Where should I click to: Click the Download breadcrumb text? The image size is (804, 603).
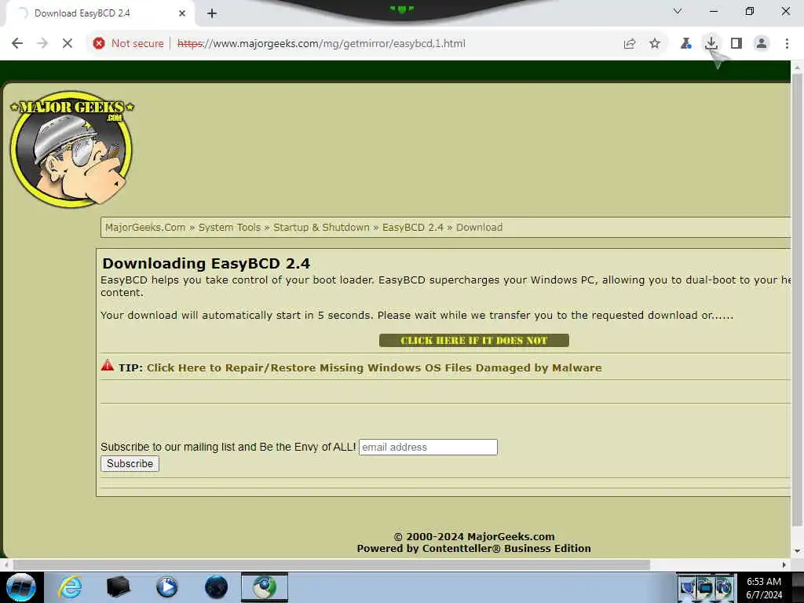pos(480,227)
